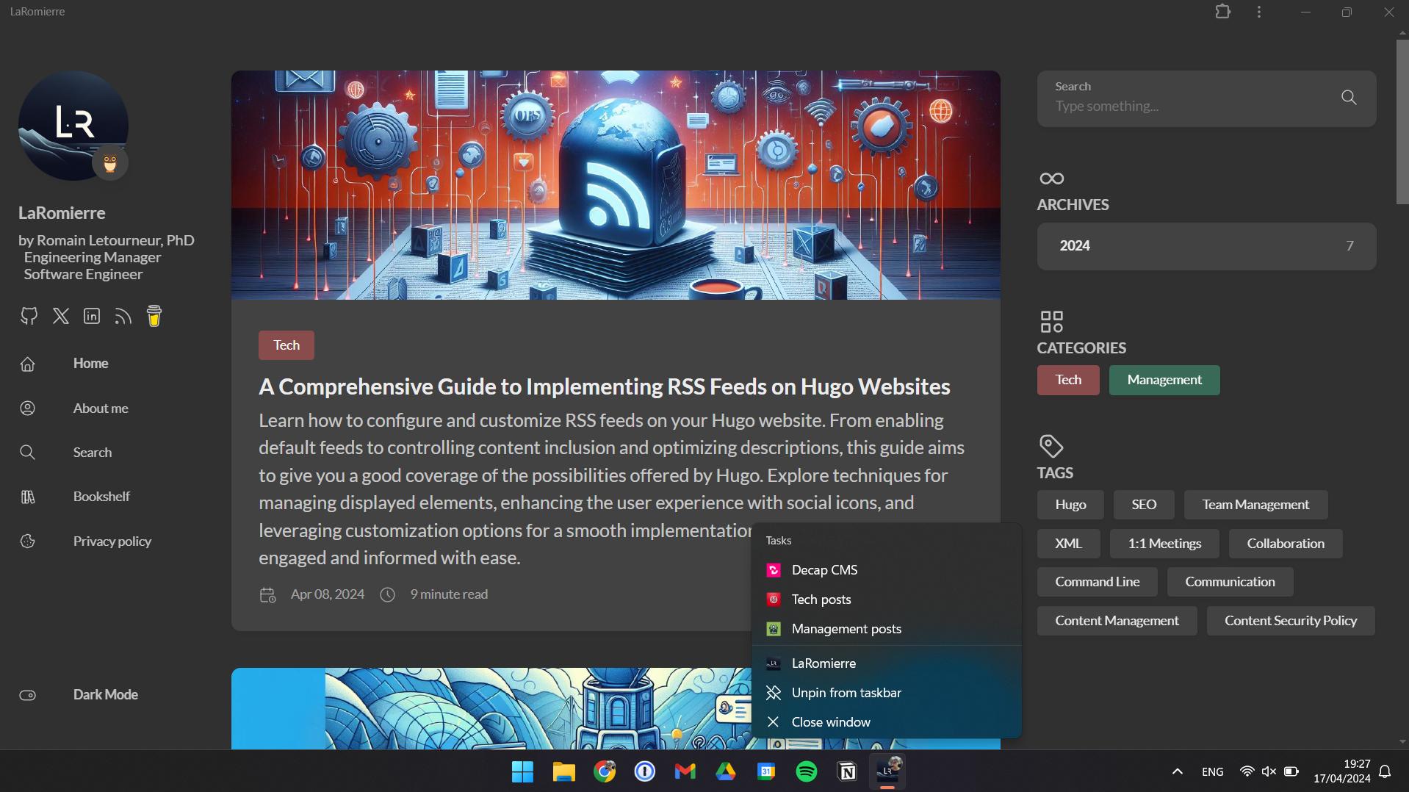Select Decap CMS task in jump list
Viewport: 1409px width, 792px height.
(887, 570)
